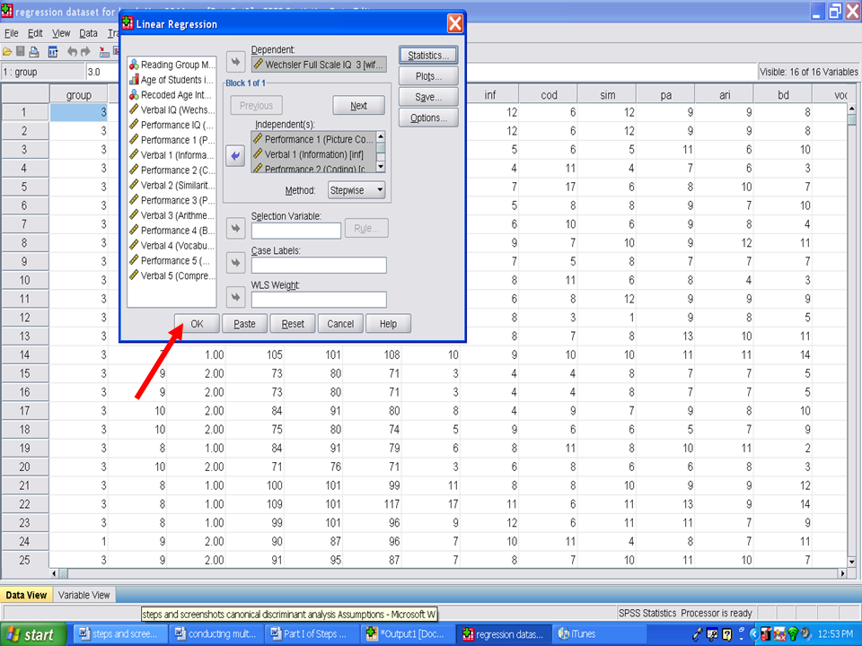
Task: Click the Save disk toolbar icon
Action: (x=21, y=52)
